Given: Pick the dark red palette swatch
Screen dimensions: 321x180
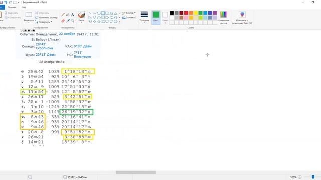Looking at the screenshot, I should [181, 13].
